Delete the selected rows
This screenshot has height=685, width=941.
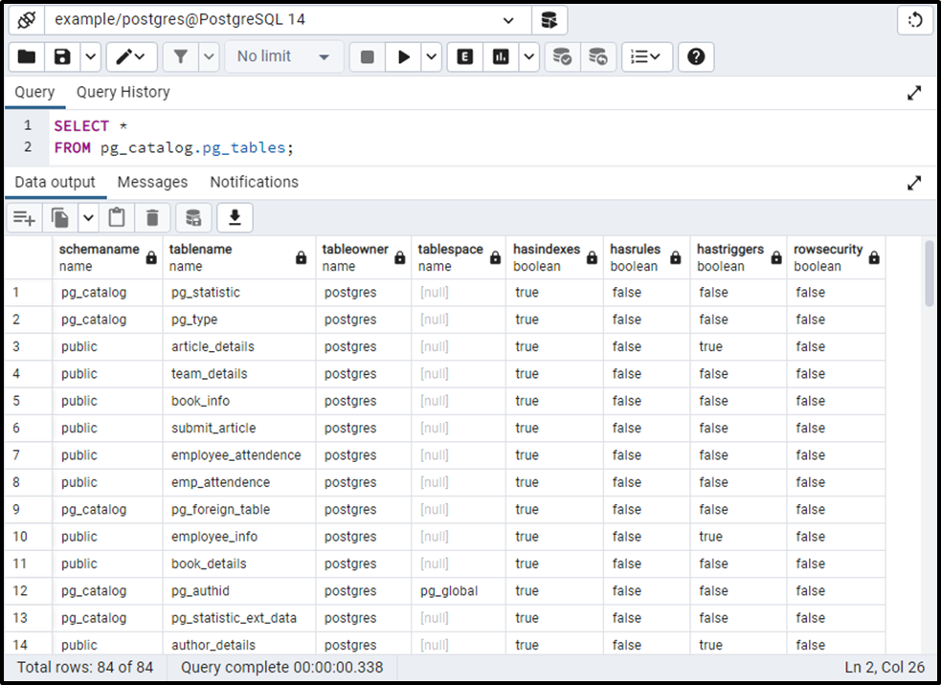tap(152, 217)
